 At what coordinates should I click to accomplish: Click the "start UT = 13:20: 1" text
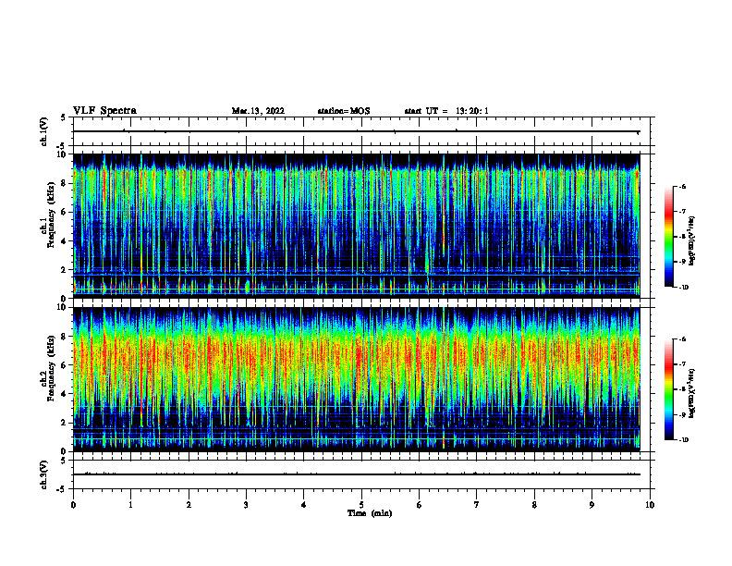(x=446, y=111)
